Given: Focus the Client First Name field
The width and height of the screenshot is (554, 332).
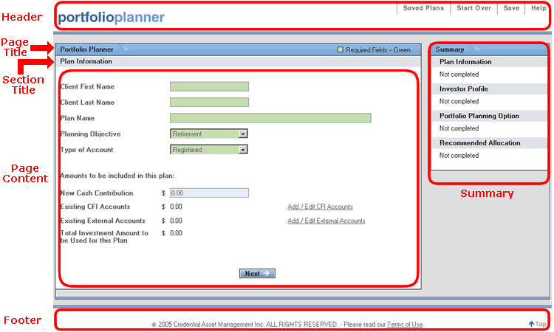Looking at the screenshot, I should (209, 87).
